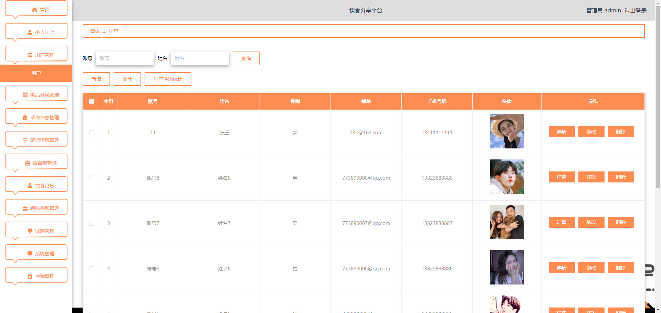Focus the 姓名 search input field

point(200,58)
